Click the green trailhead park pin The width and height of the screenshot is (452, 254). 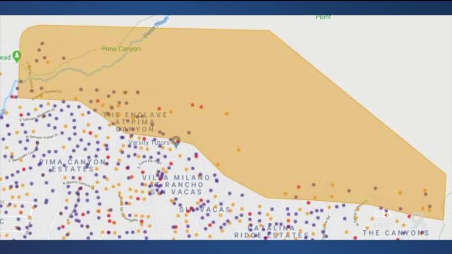pos(16,56)
